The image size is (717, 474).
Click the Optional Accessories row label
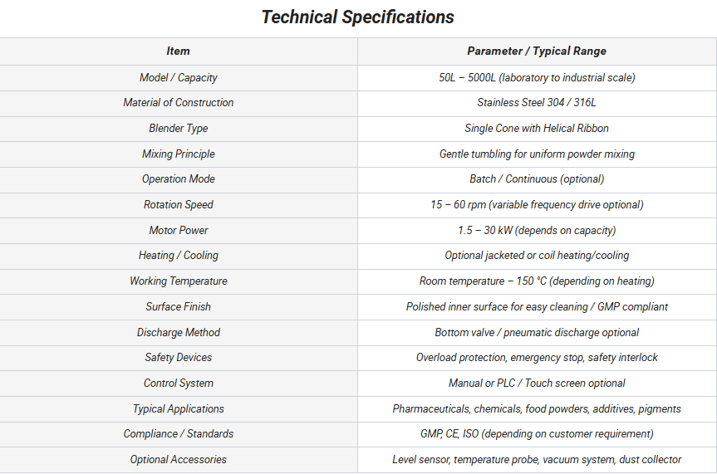pyautogui.click(x=178, y=460)
